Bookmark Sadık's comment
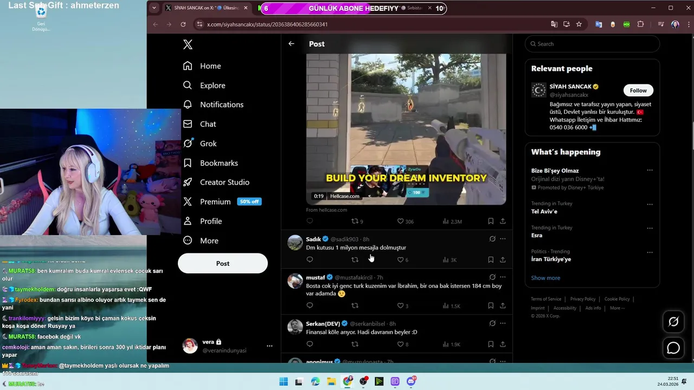Image resolution: width=694 pixels, height=390 pixels. click(491, 259)
